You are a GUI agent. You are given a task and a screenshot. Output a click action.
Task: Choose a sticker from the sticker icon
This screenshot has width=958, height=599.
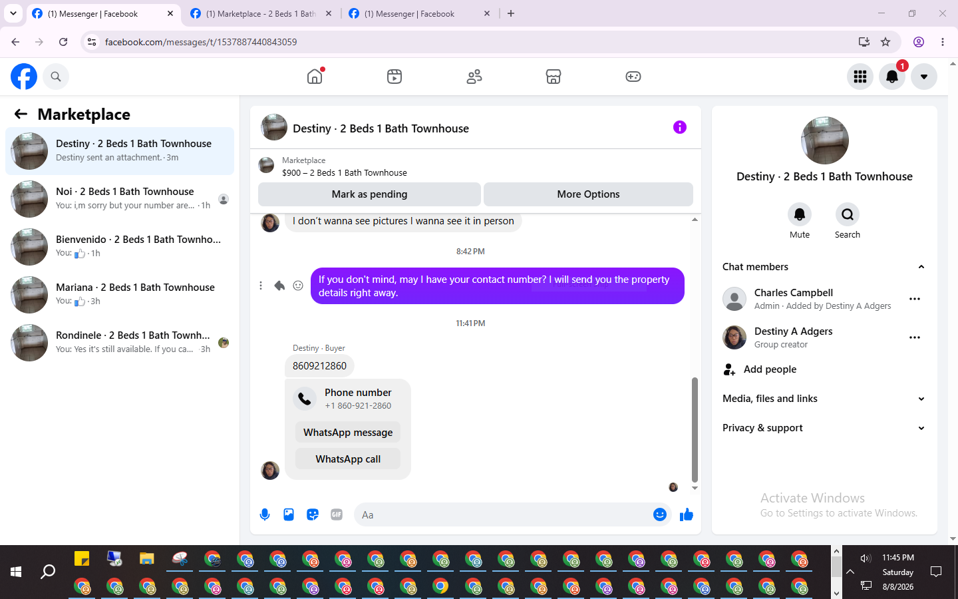(313, 514)
